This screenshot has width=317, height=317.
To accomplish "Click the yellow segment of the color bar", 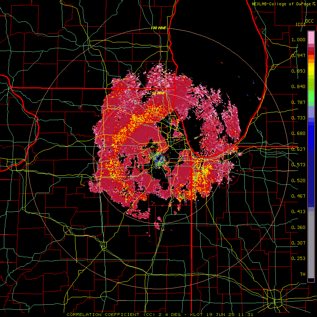I will 311,69.
